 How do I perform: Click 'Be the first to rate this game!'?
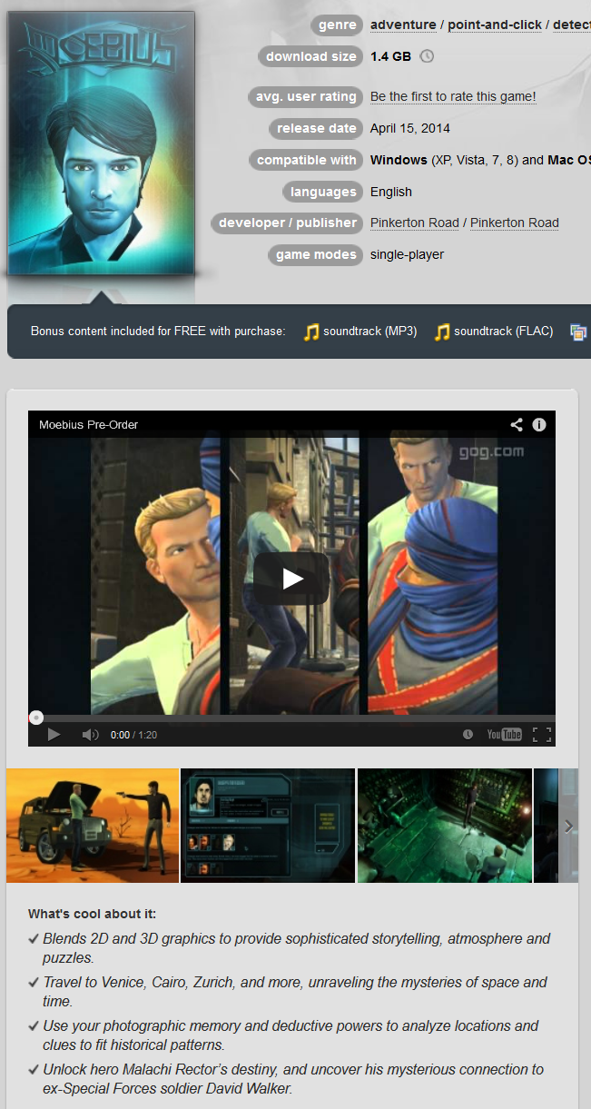click(x=453, y=96)
